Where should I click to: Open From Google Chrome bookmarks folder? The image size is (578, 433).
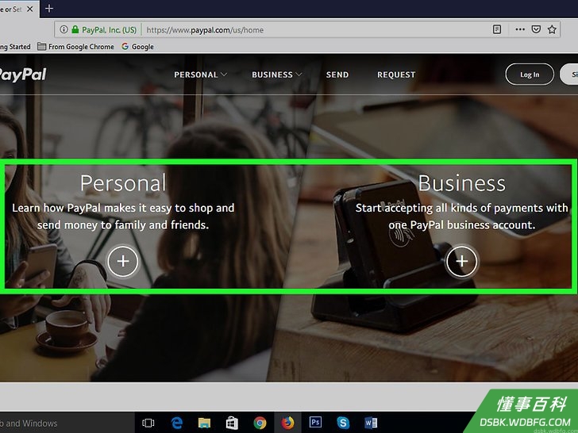pos(76,47)
